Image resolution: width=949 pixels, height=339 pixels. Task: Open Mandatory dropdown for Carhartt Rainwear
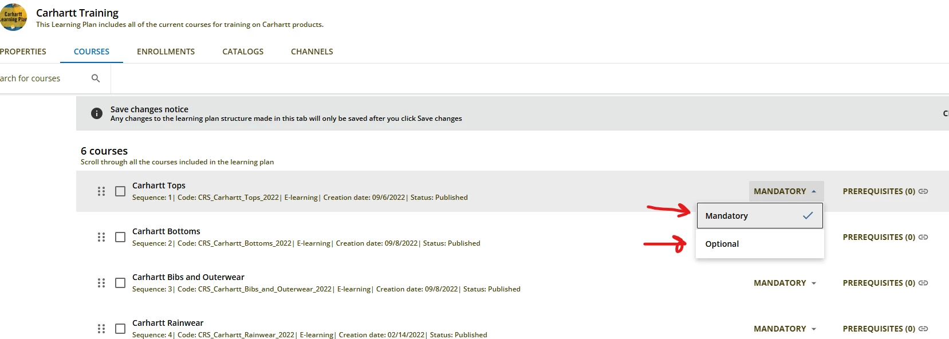[785, 329]
